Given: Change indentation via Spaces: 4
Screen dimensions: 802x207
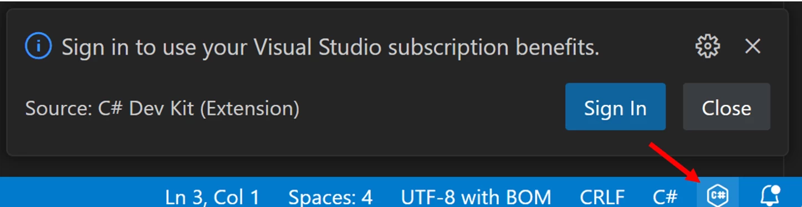Looking at the screenshot, I should (330, 197).
